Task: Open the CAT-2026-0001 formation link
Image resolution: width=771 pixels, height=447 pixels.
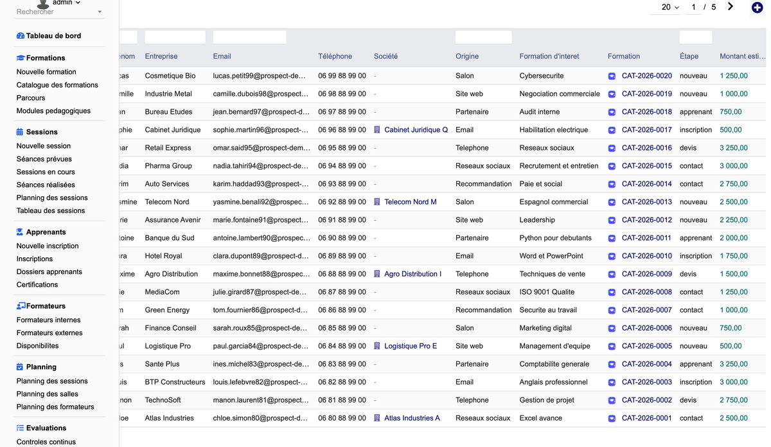Action: click(647, 418)
